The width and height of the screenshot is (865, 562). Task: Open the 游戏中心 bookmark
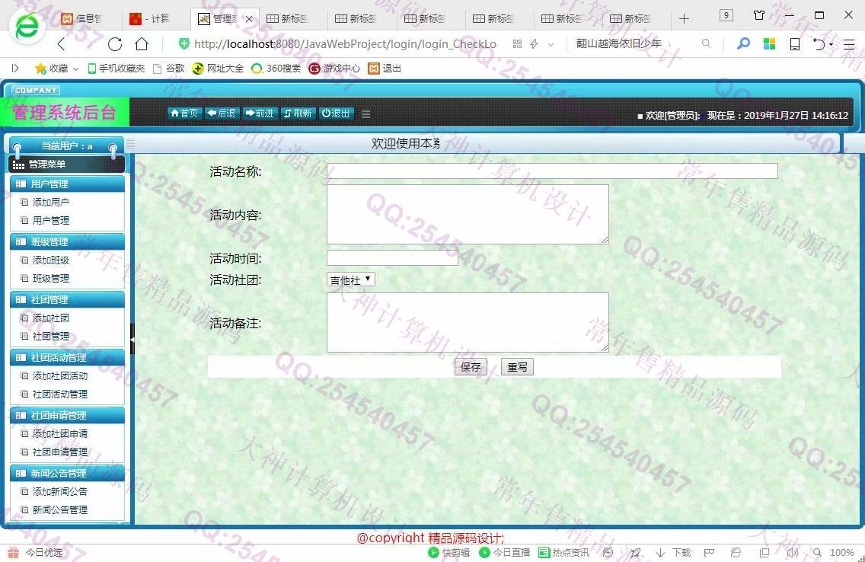click(x=334, y=69)
